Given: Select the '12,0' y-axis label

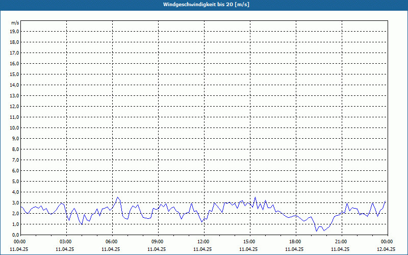Looking at the screenshot, I should tap(14, 107).
